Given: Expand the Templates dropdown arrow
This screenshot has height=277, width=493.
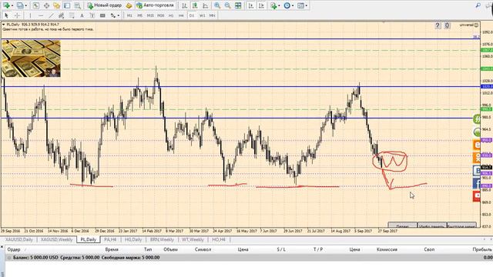Looking at the screenshot, I should pyautogui.click(x=307, y=5).
